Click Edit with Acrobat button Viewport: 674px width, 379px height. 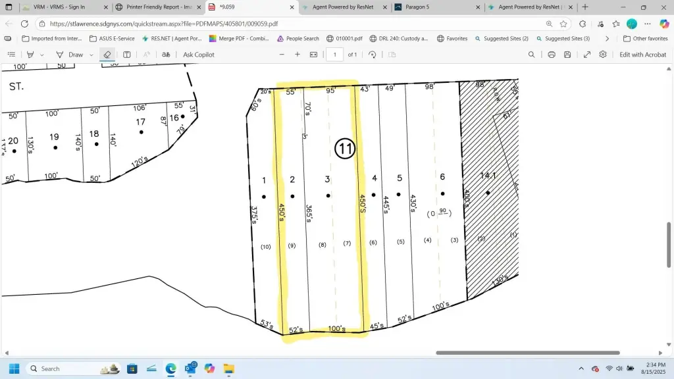pos(642,55)
